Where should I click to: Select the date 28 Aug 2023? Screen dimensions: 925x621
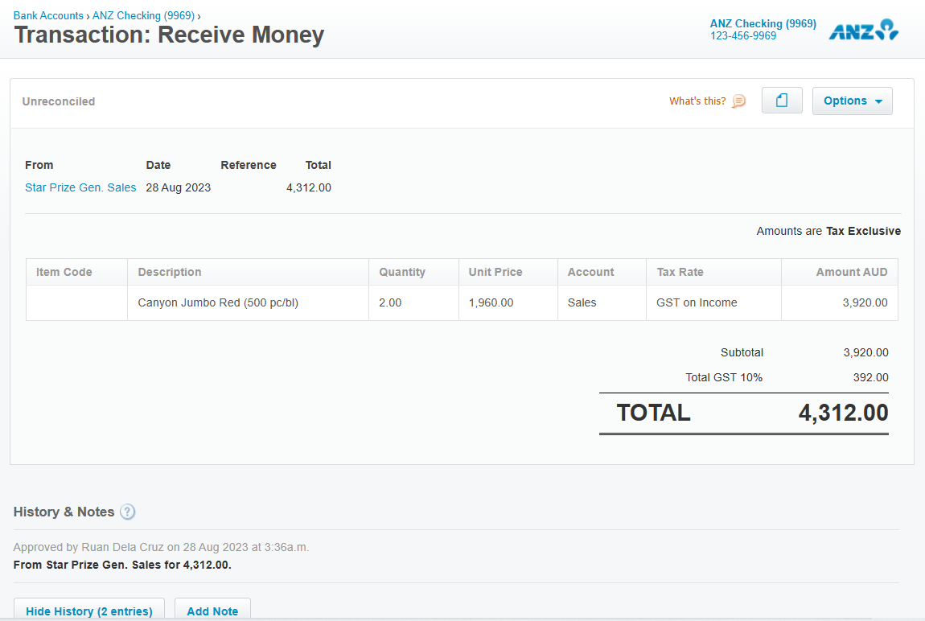click(x=178, y=187)
